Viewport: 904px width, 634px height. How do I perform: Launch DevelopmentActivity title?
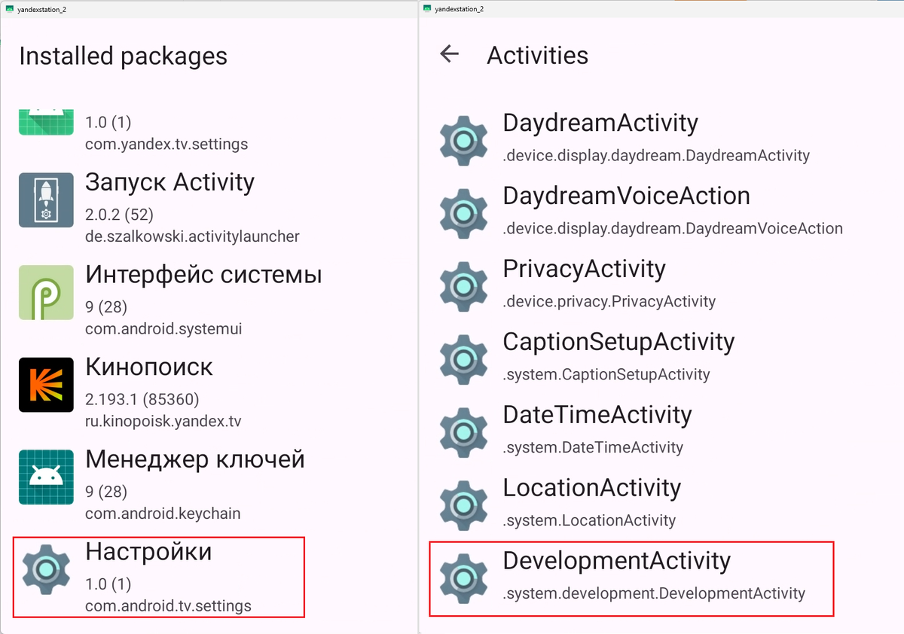click(x=616, y=561)
